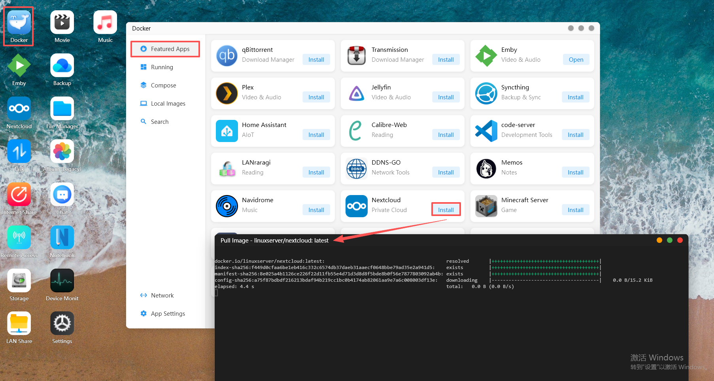
Task: Install code-server
Action: pyautogui.click(x=576, y=135)
